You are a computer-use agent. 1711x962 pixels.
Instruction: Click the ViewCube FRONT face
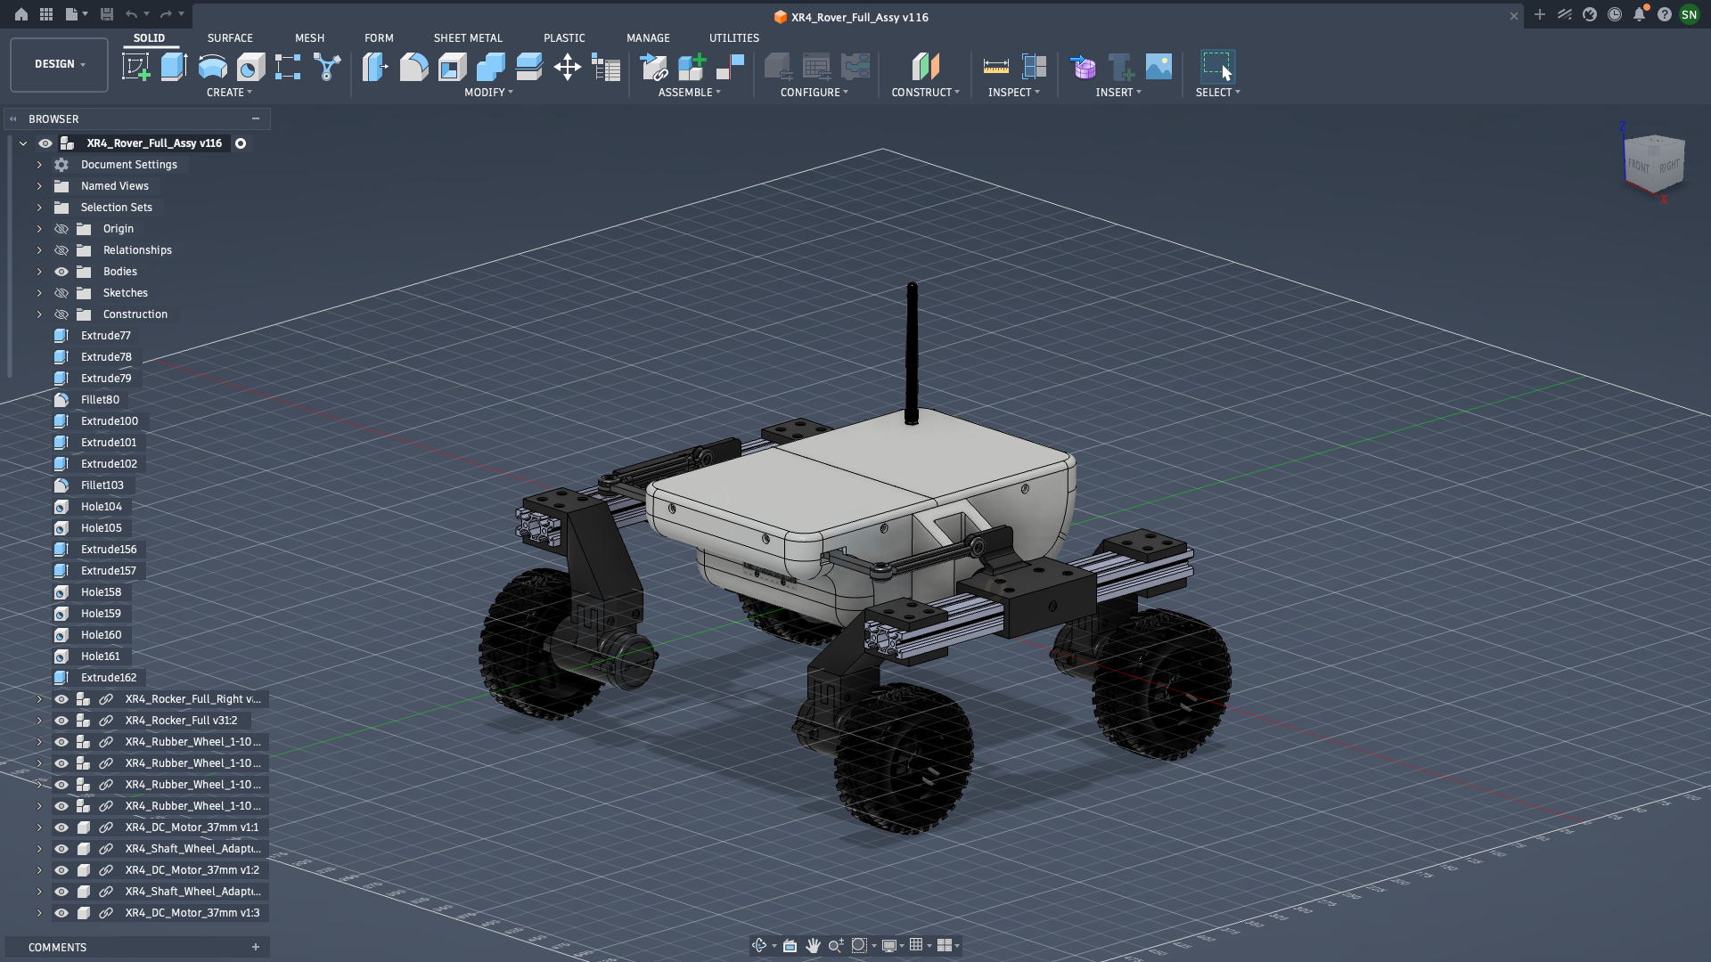click(x=1638, y=165)
